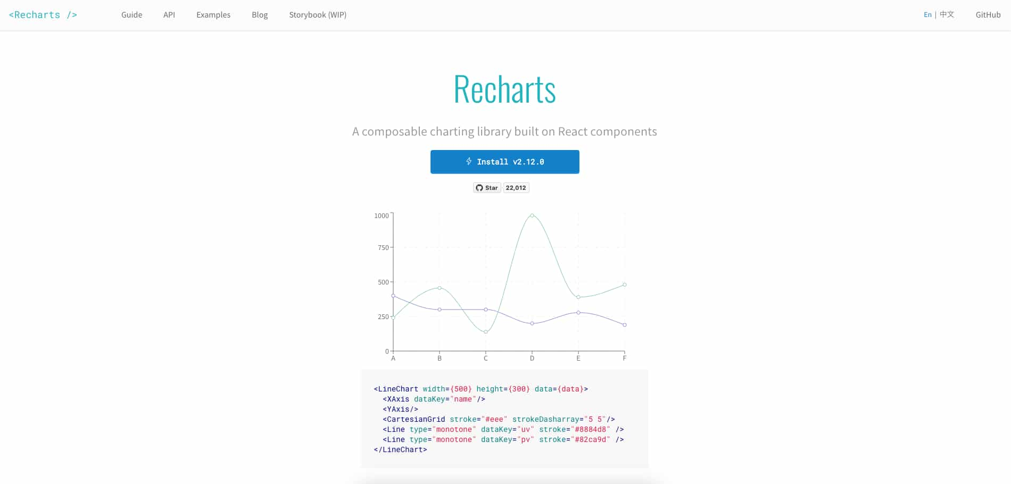
Task: Click the <LineChart width={500} code line
Action: 481,389
